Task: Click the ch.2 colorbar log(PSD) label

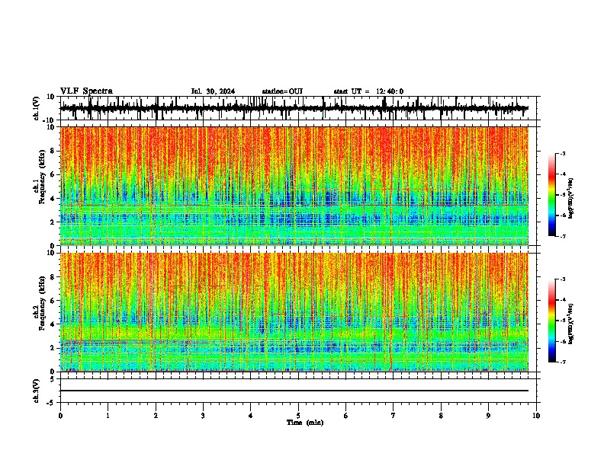Action: [x=571, y=324]
